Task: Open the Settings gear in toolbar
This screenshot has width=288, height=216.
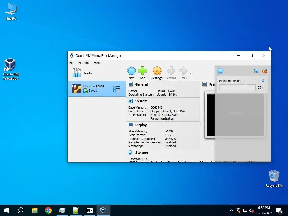Action: tap(157, 71)
